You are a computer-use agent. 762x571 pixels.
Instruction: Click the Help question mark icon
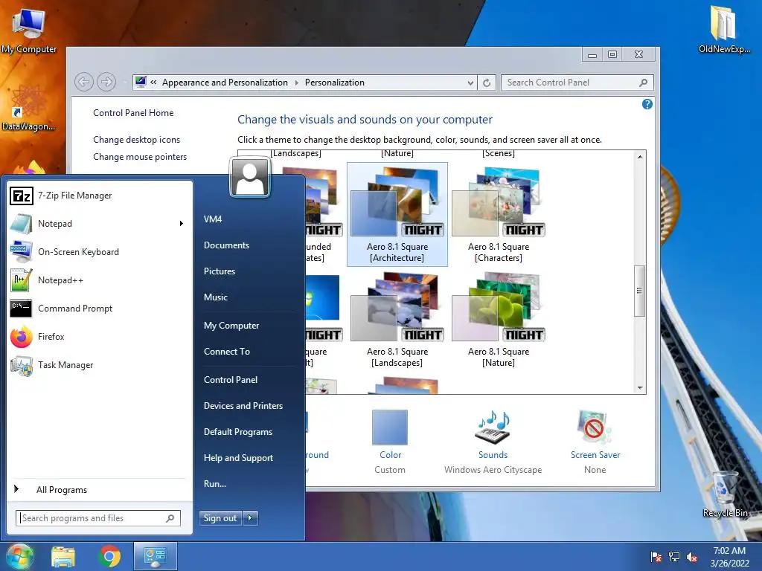(x=647, y=104)
